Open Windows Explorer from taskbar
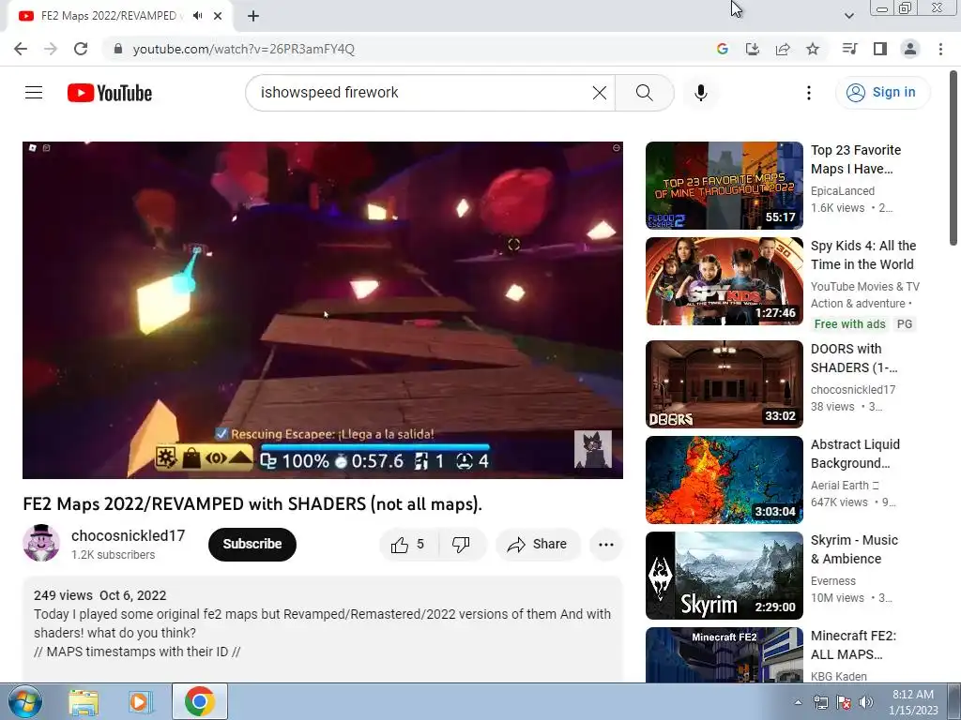Screen dimensions: 961x720 [84, 702]
